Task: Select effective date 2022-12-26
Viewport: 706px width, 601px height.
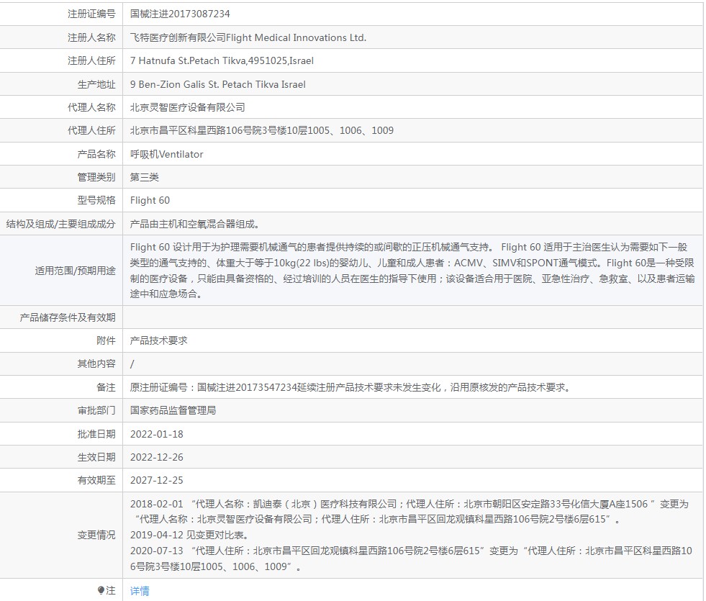Action: coord(157,457)
